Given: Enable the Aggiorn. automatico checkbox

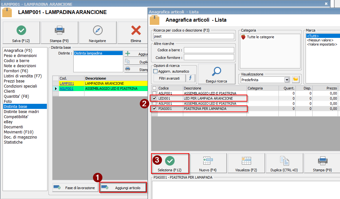Looking at the screenshot, I should [156, 71].
